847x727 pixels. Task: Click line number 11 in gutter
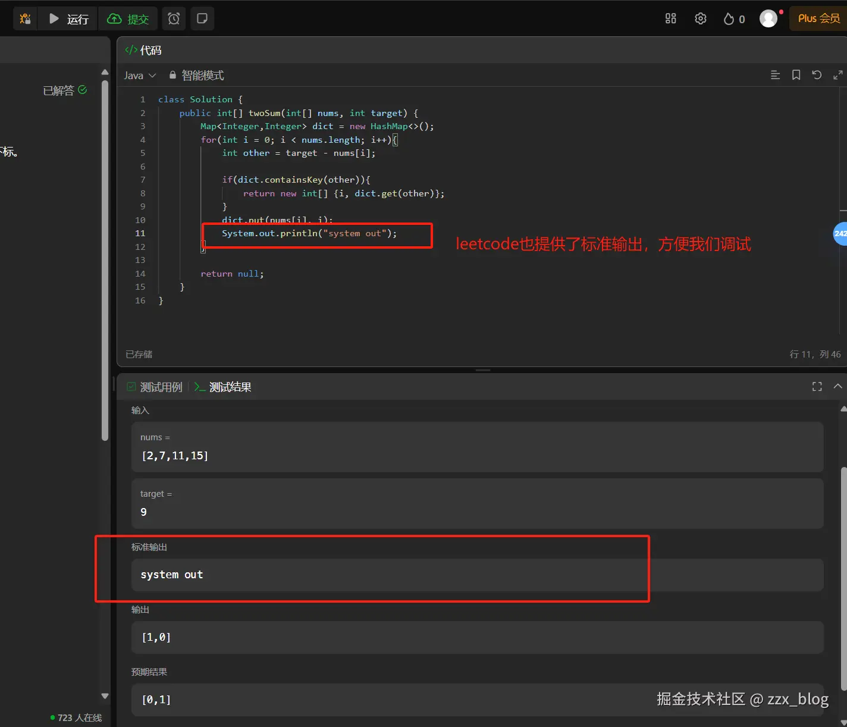tap(140, 233)
